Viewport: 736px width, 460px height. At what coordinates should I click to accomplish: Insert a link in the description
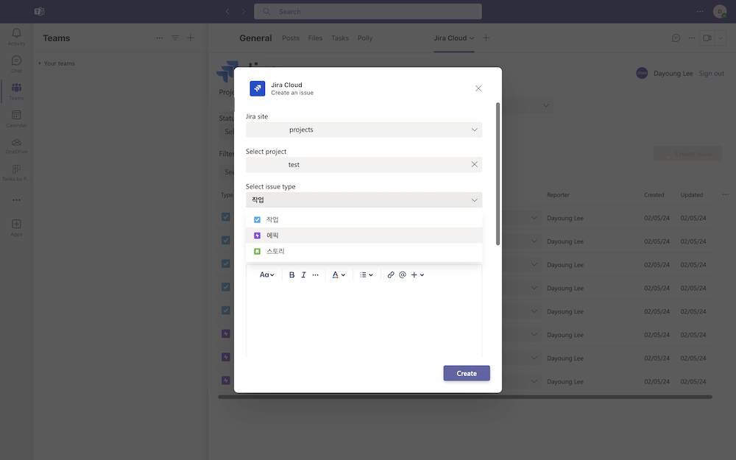tap(391, 275)
